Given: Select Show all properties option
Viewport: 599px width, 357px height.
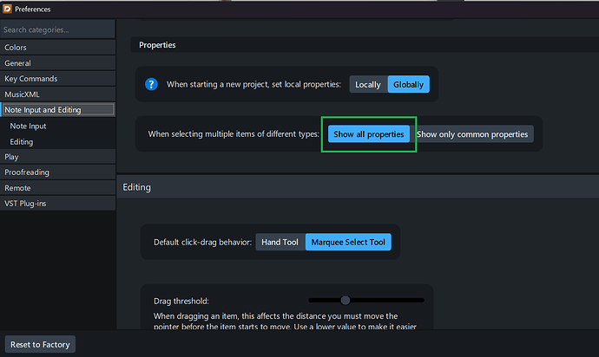Looking at the screenshot, I should (x=369, y=134).
